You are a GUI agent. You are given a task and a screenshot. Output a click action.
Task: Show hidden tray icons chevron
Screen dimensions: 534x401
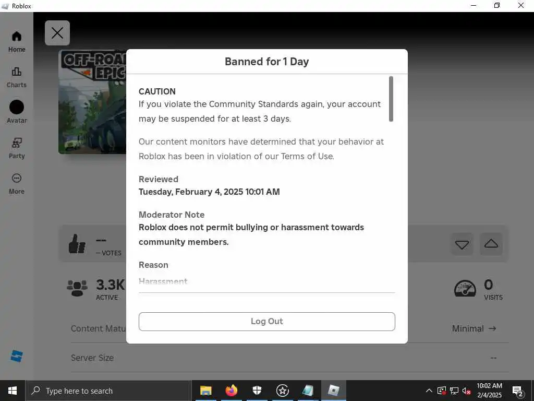click(x=429, y=391)
